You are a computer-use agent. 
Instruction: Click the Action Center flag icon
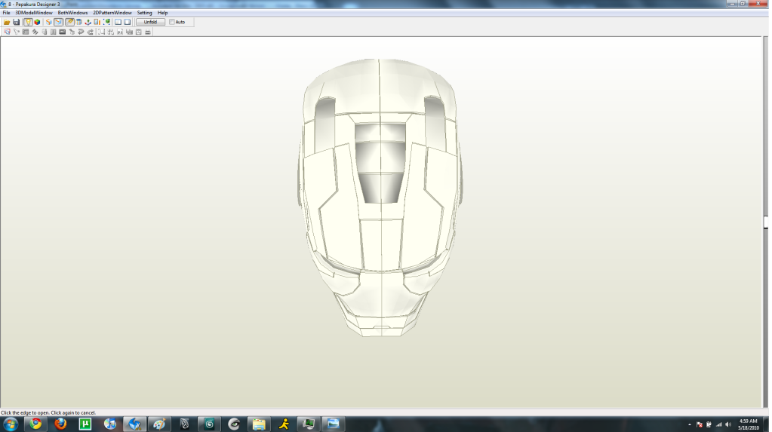click(x=699, y=424)
